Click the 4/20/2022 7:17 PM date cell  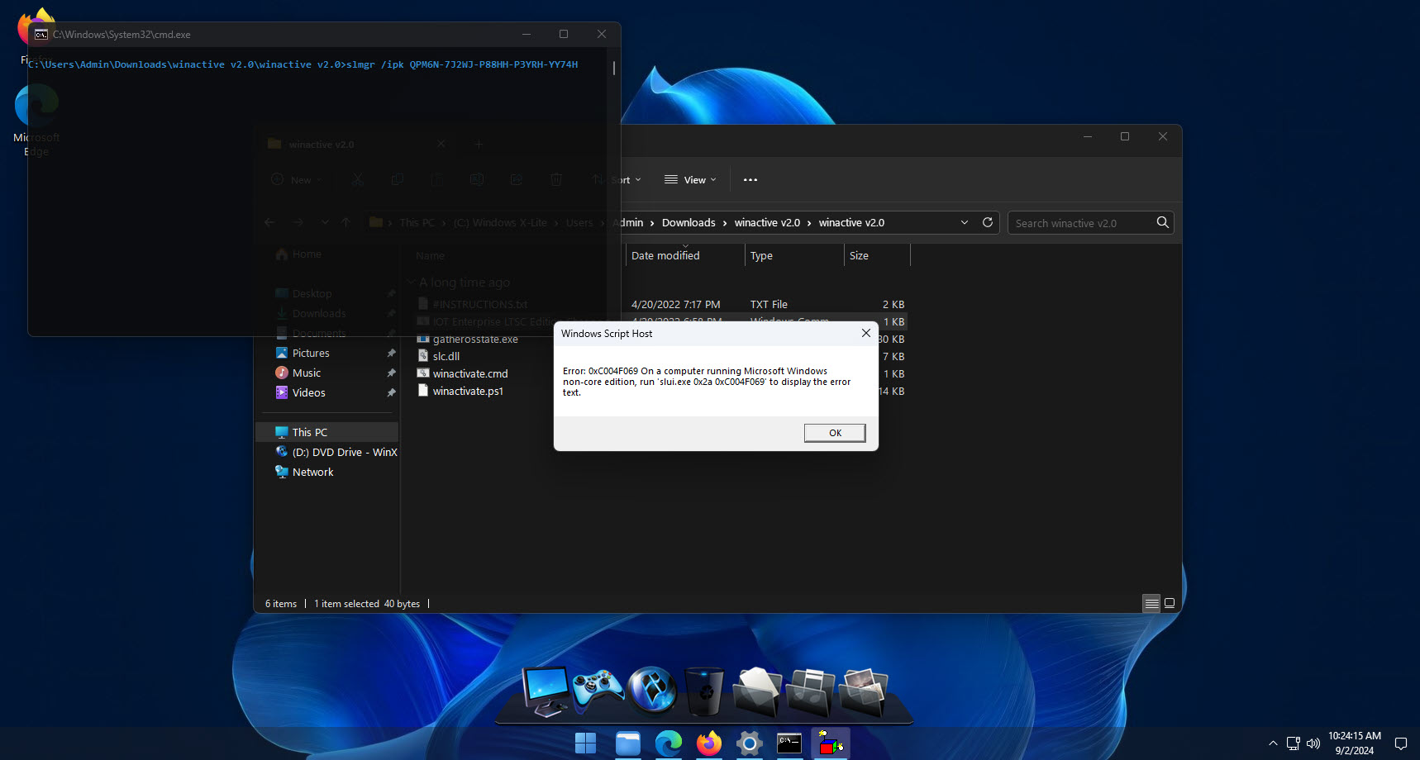[x=675, y=305]
